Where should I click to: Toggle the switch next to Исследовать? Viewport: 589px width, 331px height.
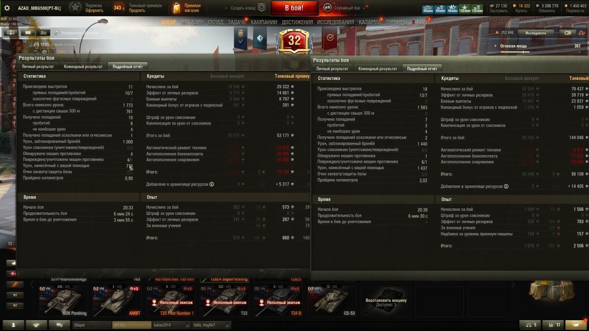click(568, 33)
